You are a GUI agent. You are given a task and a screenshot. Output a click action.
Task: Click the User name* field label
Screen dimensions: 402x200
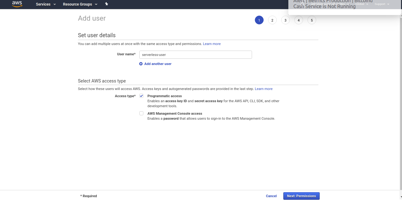coord(126,54)
